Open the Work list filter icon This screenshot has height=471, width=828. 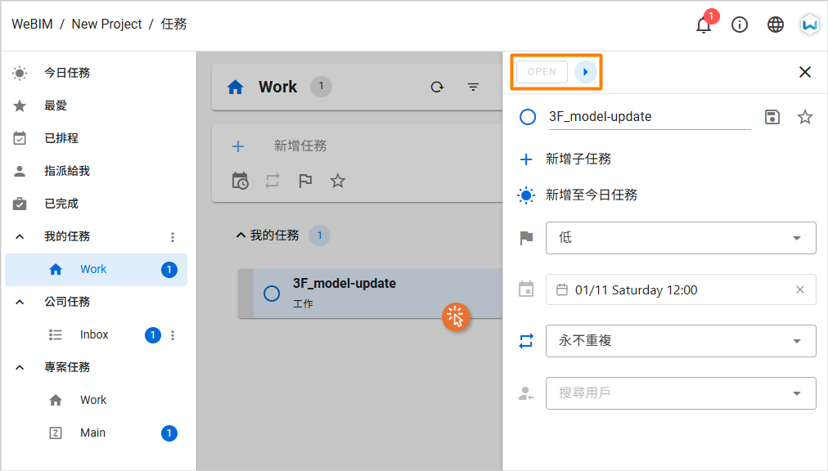point(473,87)
